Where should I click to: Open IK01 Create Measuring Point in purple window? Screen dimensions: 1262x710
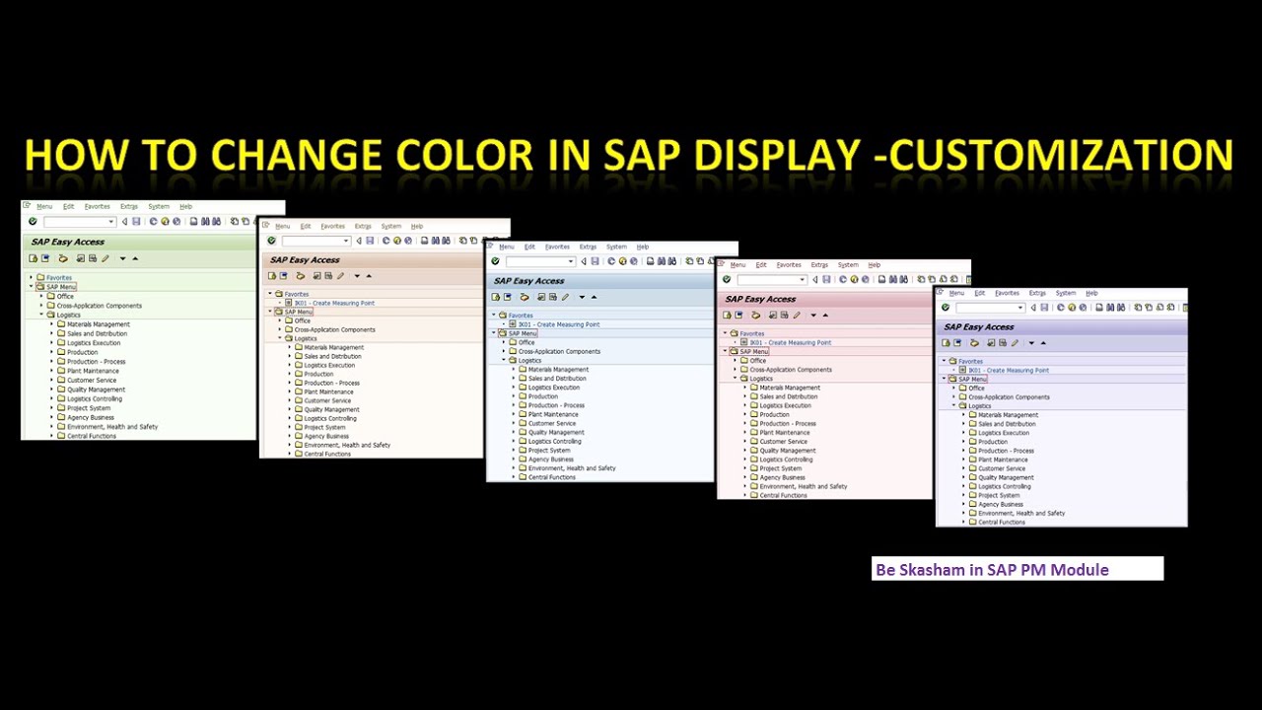pyautogui.click(x=1009, y=370)
